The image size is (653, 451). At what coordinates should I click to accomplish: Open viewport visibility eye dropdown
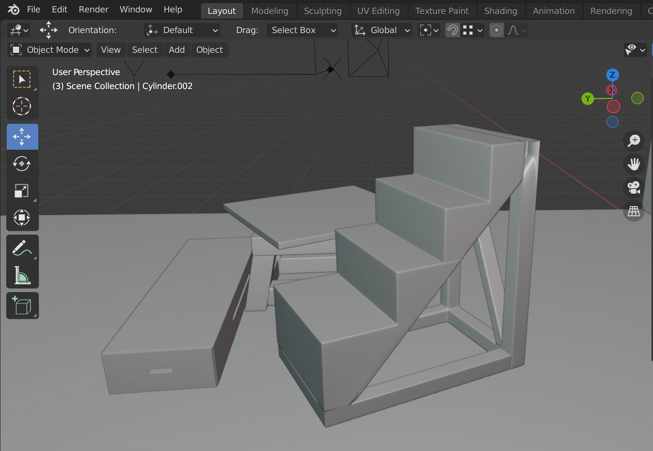636,50
